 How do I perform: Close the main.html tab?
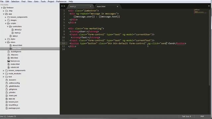(117, 7)
